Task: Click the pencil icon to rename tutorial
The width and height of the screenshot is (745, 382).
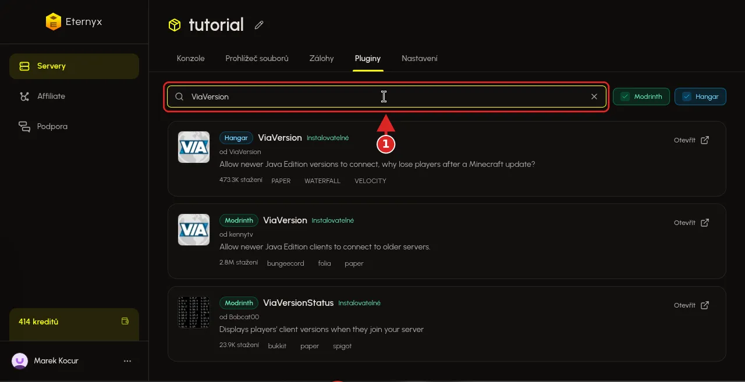Action: [259, 25]
